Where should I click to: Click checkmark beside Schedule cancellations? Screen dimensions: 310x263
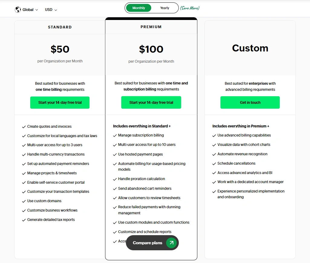pyautogui.click(x=214, y=163)
